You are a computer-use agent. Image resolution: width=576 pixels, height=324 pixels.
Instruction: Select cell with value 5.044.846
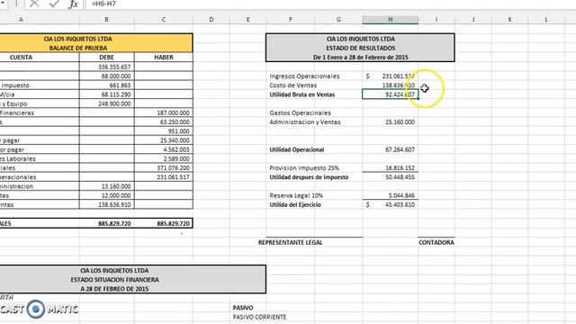390,195
